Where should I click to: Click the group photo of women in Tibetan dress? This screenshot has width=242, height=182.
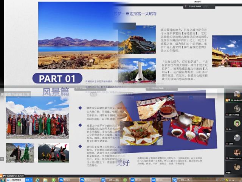pyautogui.click(x=37, y=118)
